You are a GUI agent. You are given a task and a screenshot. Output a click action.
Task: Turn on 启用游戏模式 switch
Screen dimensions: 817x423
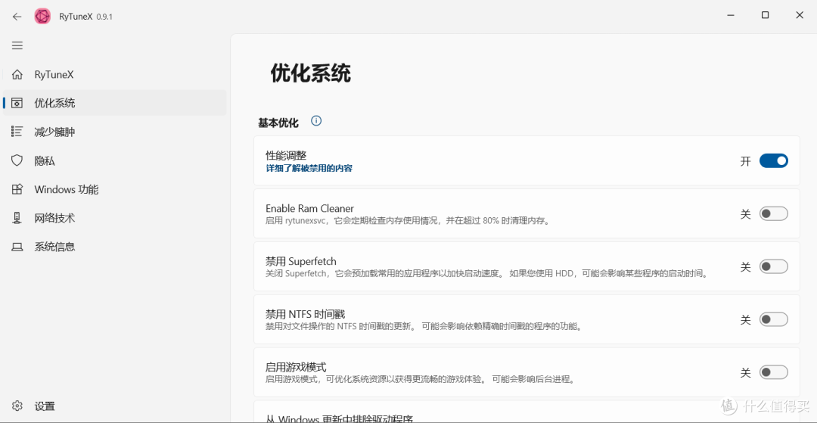773,372
